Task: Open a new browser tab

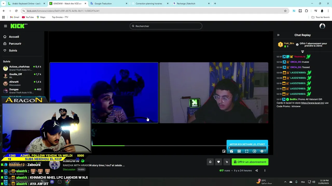Action: point(215,4)
